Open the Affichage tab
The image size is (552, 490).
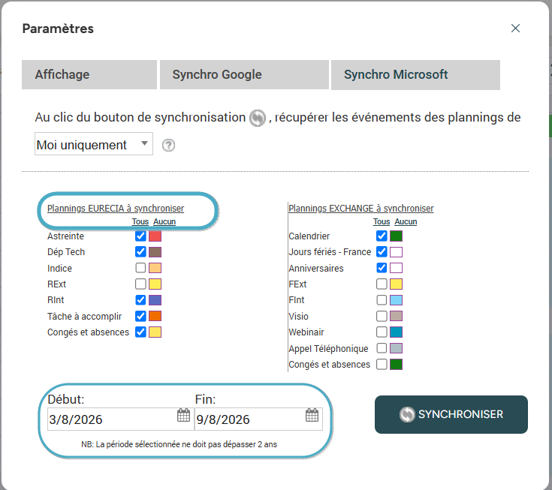point(89,74)
